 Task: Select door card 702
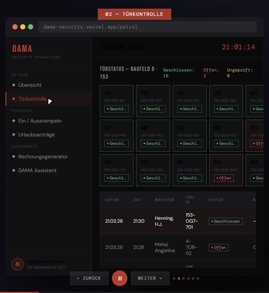[x=153, y=170]
